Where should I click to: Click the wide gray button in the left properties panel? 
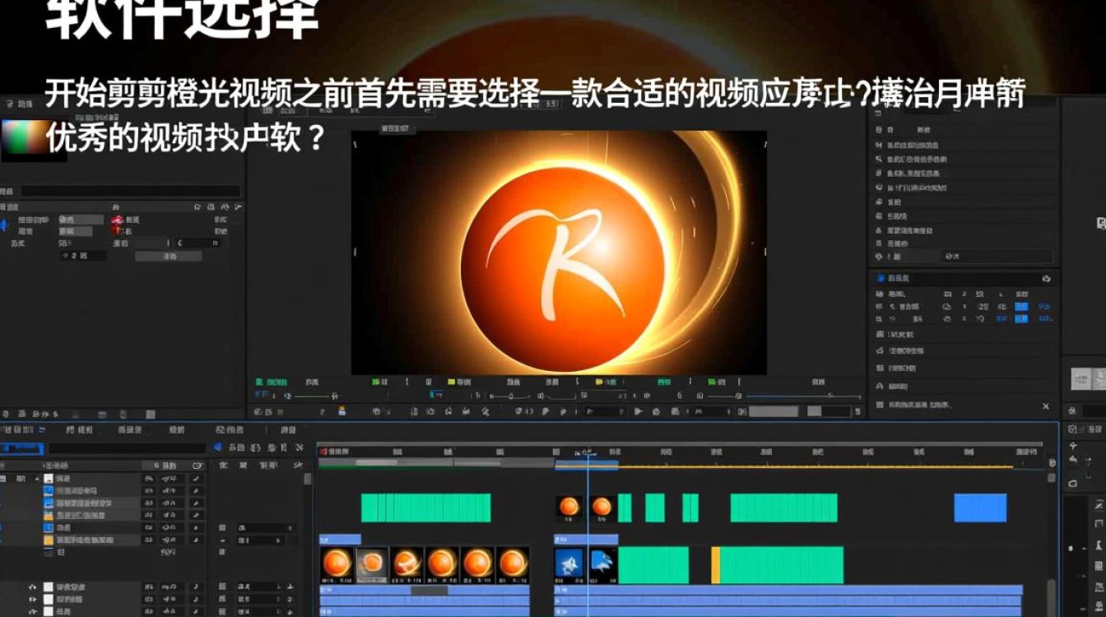coord(169,257)
